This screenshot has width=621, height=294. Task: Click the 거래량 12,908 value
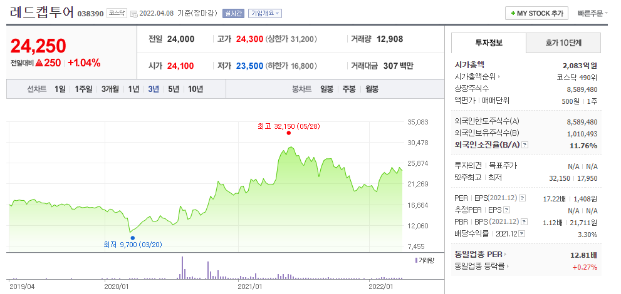[x=389, y=39]
